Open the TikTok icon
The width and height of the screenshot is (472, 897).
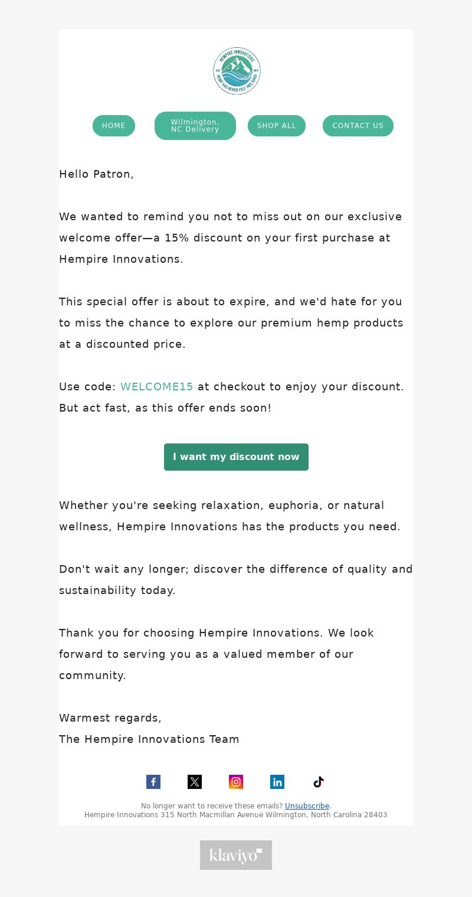pyautogui.click(x=319, y=782)
